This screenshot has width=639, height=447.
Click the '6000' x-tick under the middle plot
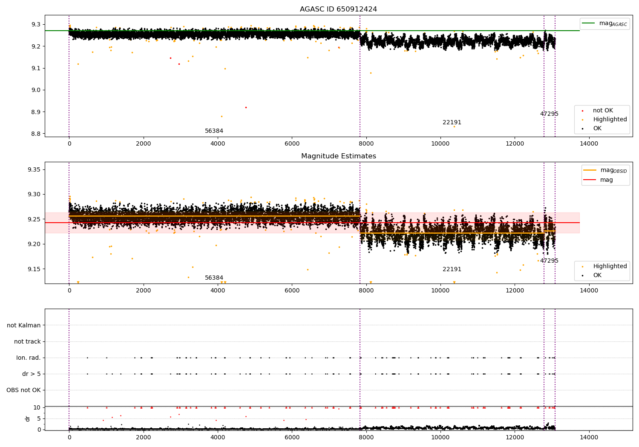[x=292, y=291]
